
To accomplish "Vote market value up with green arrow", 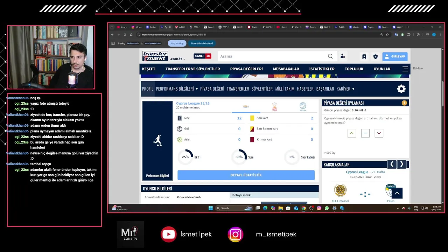I will [x=352, y=133].
